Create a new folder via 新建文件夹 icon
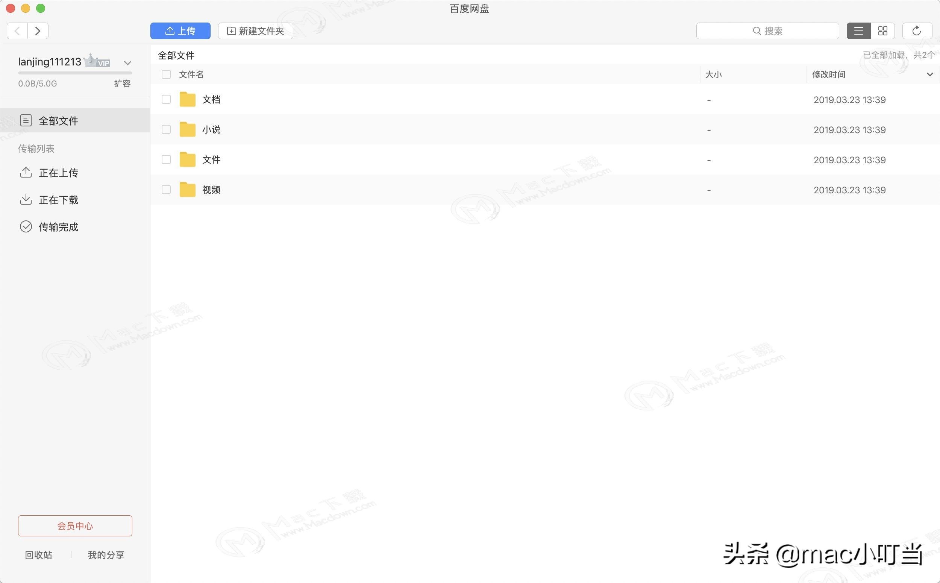This screenshot has width=940, height=583. (x=255, y=30)
